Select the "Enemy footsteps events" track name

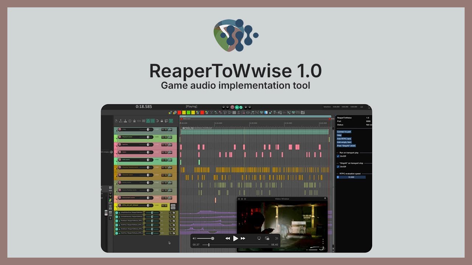point(129,190)
